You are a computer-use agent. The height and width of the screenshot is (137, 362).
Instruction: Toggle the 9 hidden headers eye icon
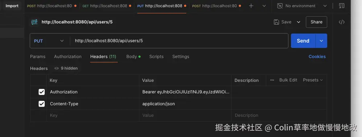(56, 68)
